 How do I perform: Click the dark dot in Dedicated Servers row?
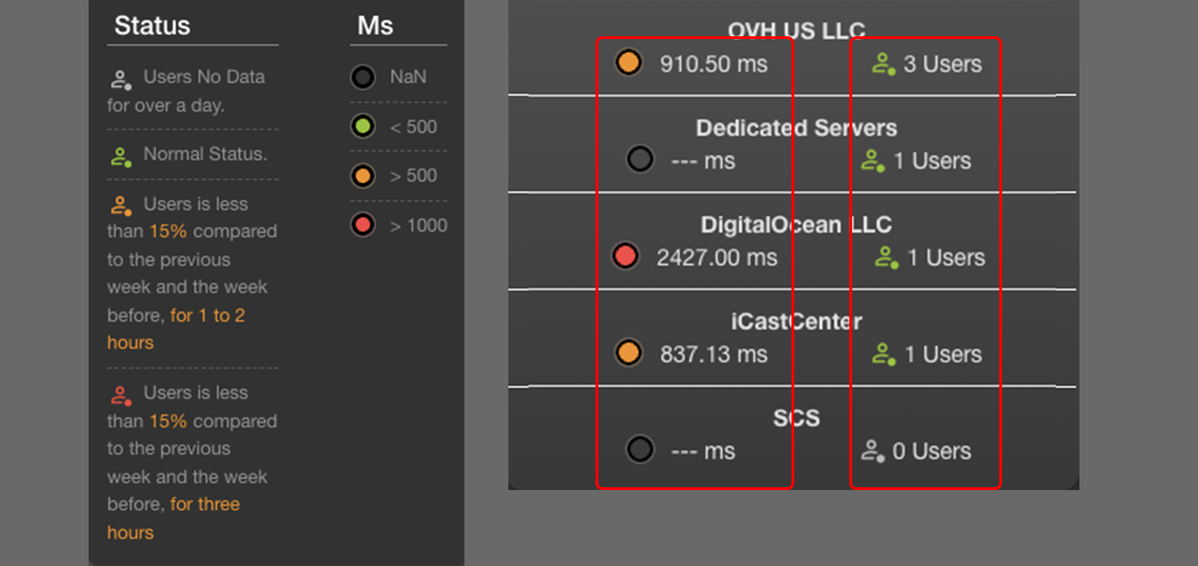639,159
